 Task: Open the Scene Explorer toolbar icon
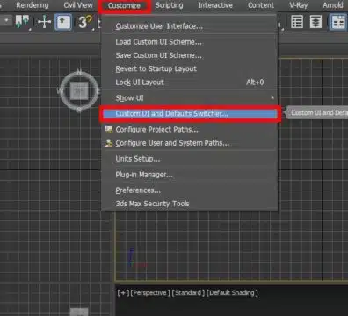coord(297,22)
